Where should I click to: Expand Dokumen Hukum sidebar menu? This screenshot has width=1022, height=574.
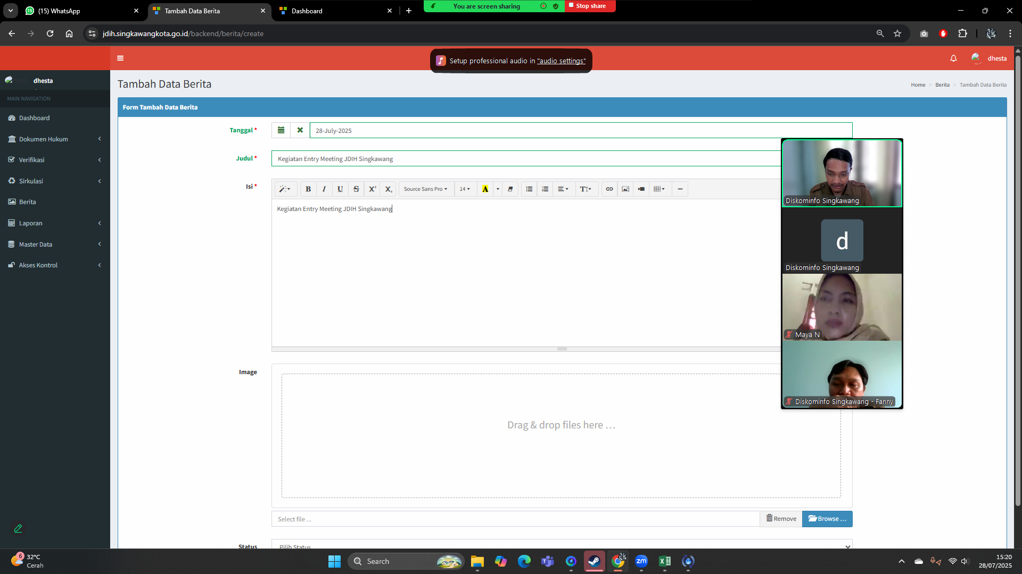pyautogui.click(x=55, y=139)
